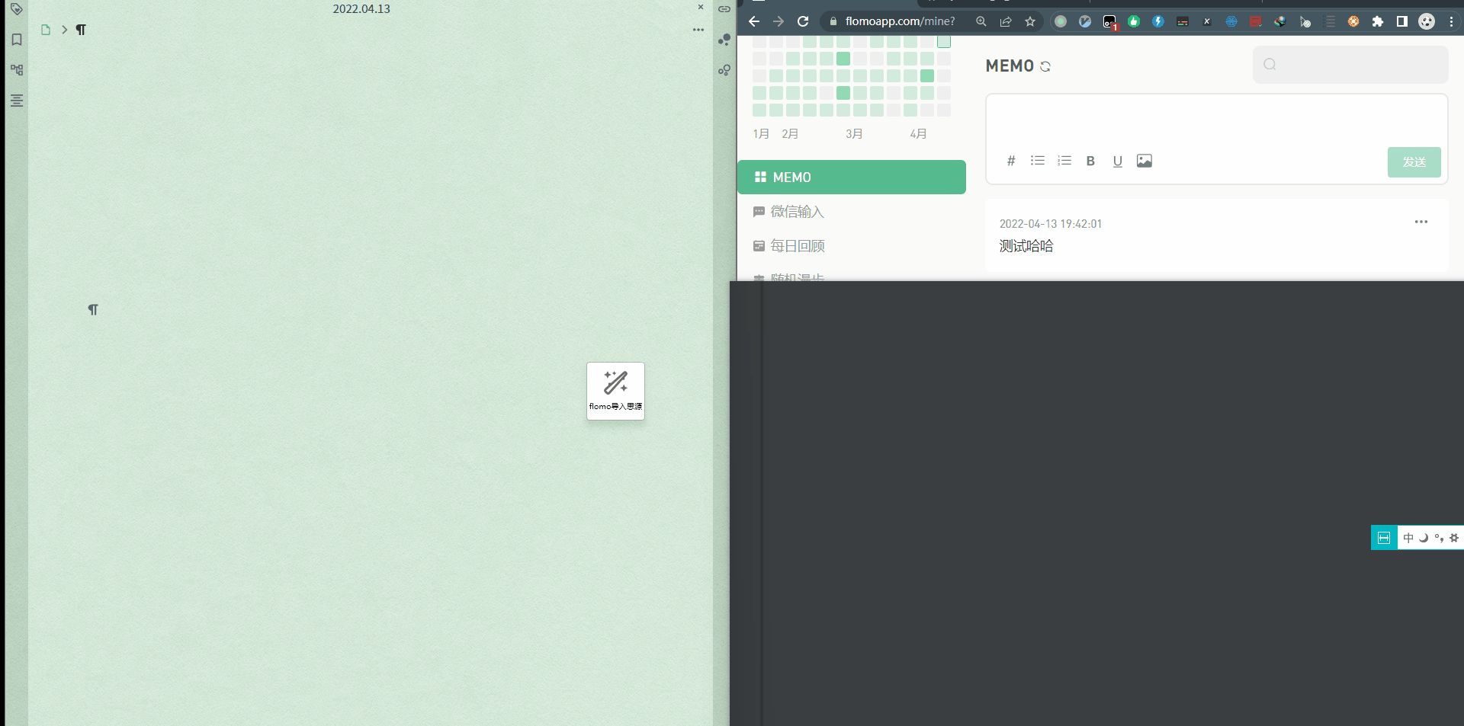Switch input method Chinese/English with 中

pos(1408,538)
